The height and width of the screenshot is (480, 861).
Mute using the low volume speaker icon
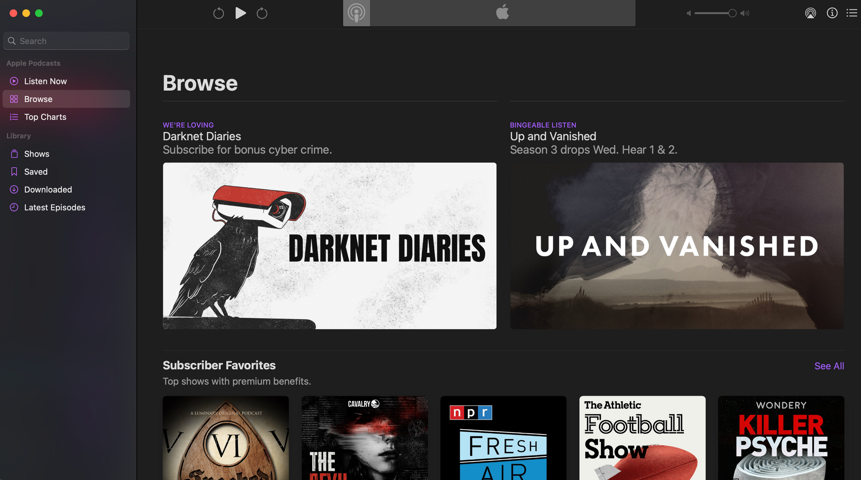click(689, 13)
